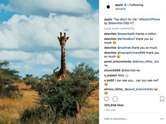
Task: Expand Load more comments
Action: (119, 28)
